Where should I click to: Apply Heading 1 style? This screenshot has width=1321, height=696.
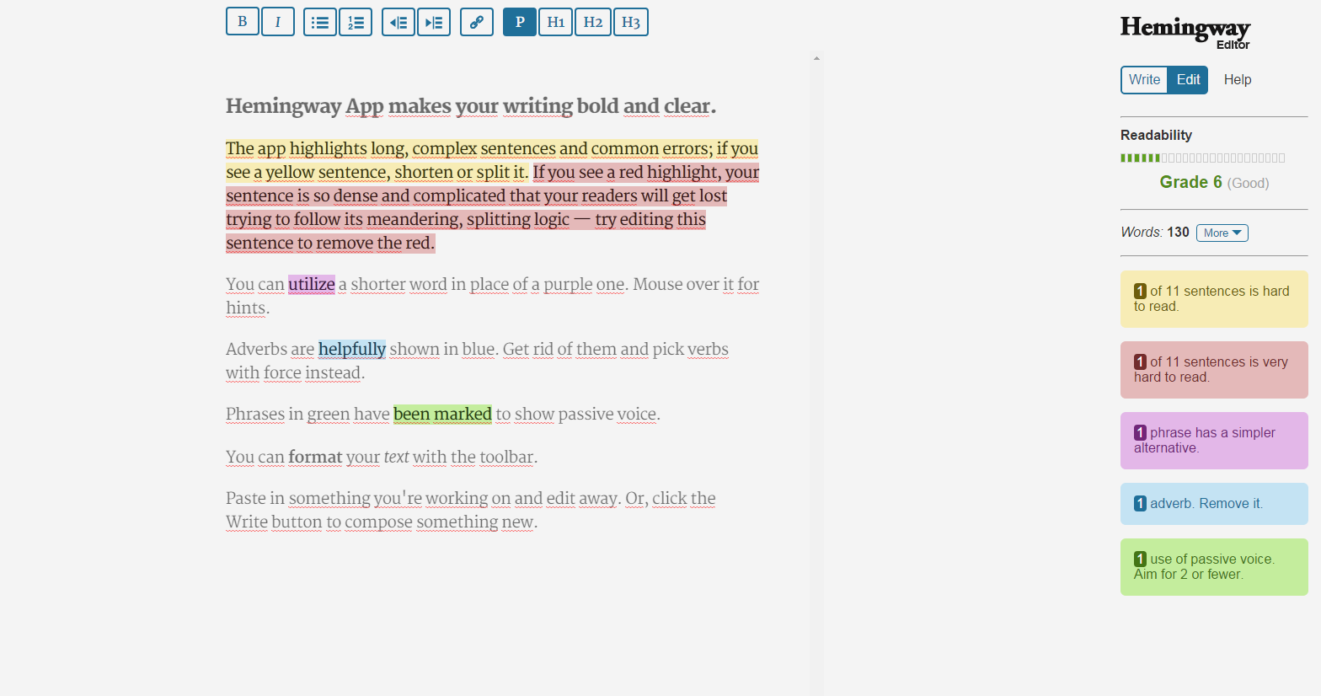[556, 22]
